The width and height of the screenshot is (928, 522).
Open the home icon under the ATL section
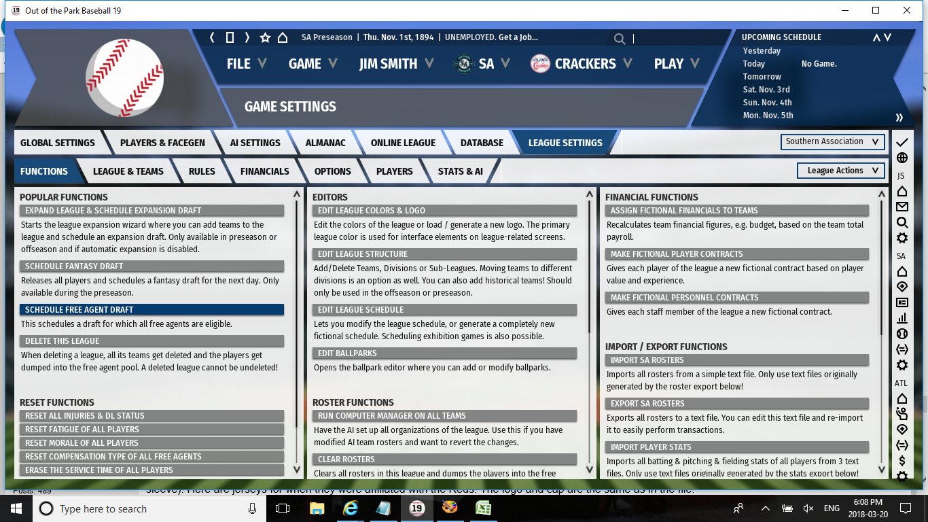(x=902, y=398)
